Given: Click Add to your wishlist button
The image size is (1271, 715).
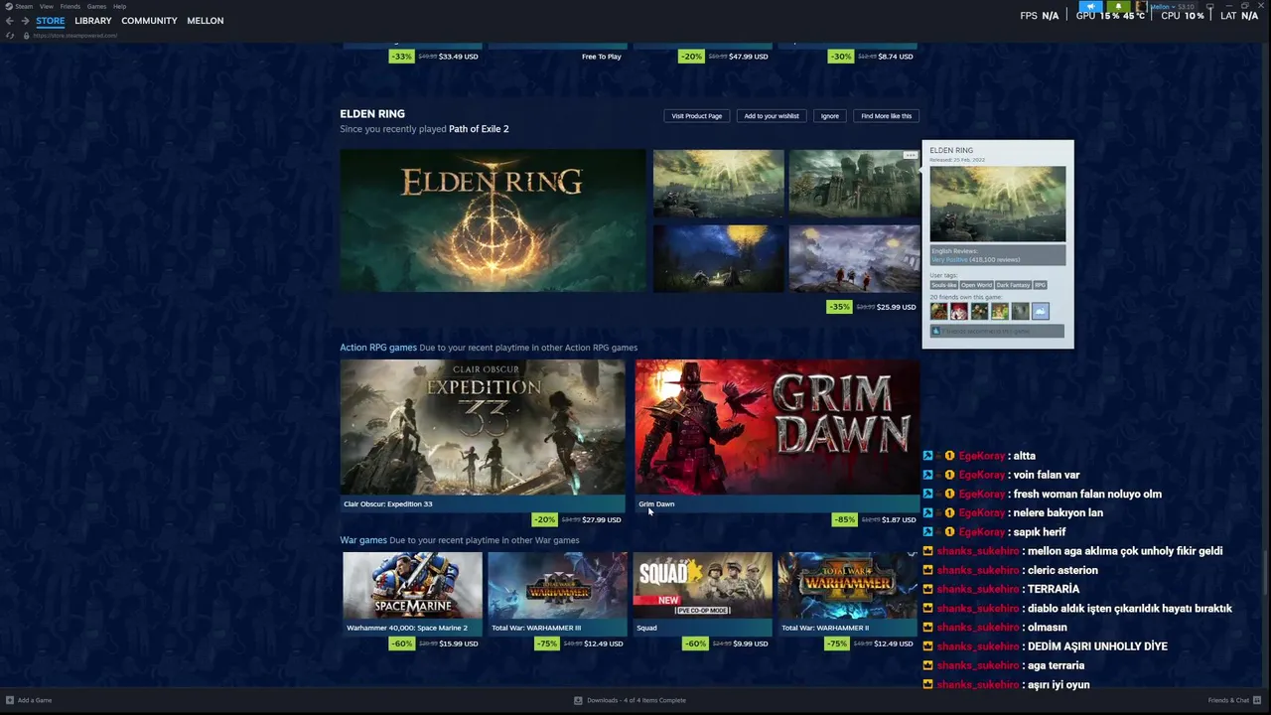Looking at the screenshot, I should (x=772, y=116).
